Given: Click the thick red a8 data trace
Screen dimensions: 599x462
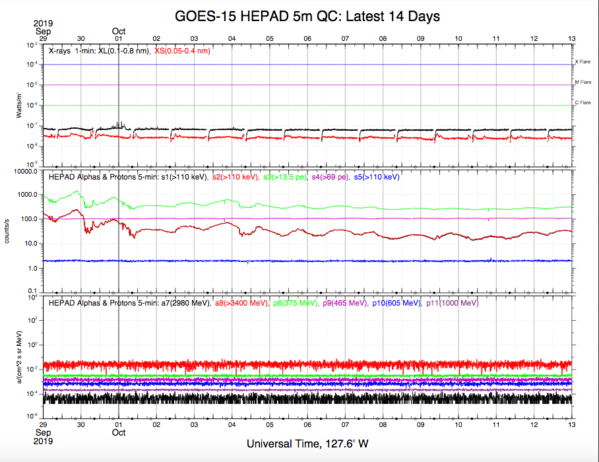Looking at the screenshot, I should tap(307, 365).
